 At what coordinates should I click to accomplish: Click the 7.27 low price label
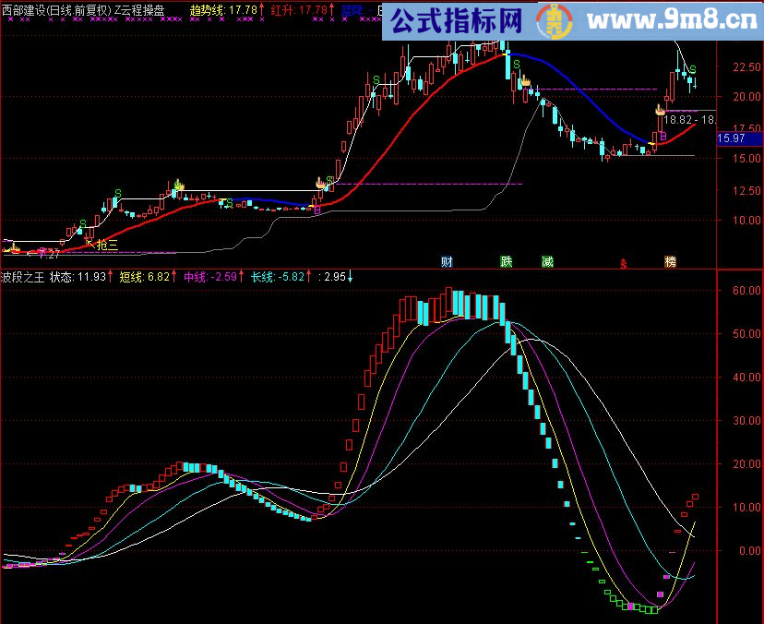pos(49,254)
